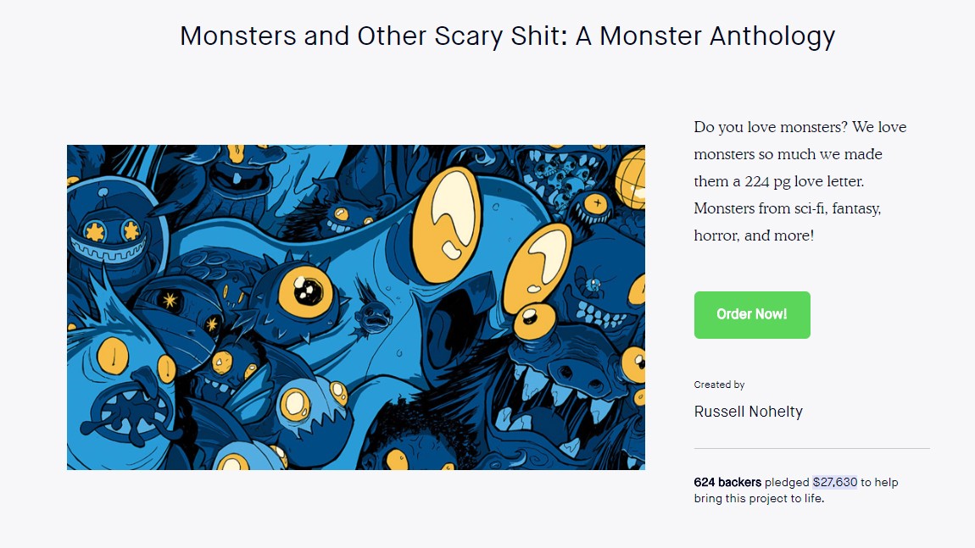Click the horror, and more! text line

tap(754, 235)
